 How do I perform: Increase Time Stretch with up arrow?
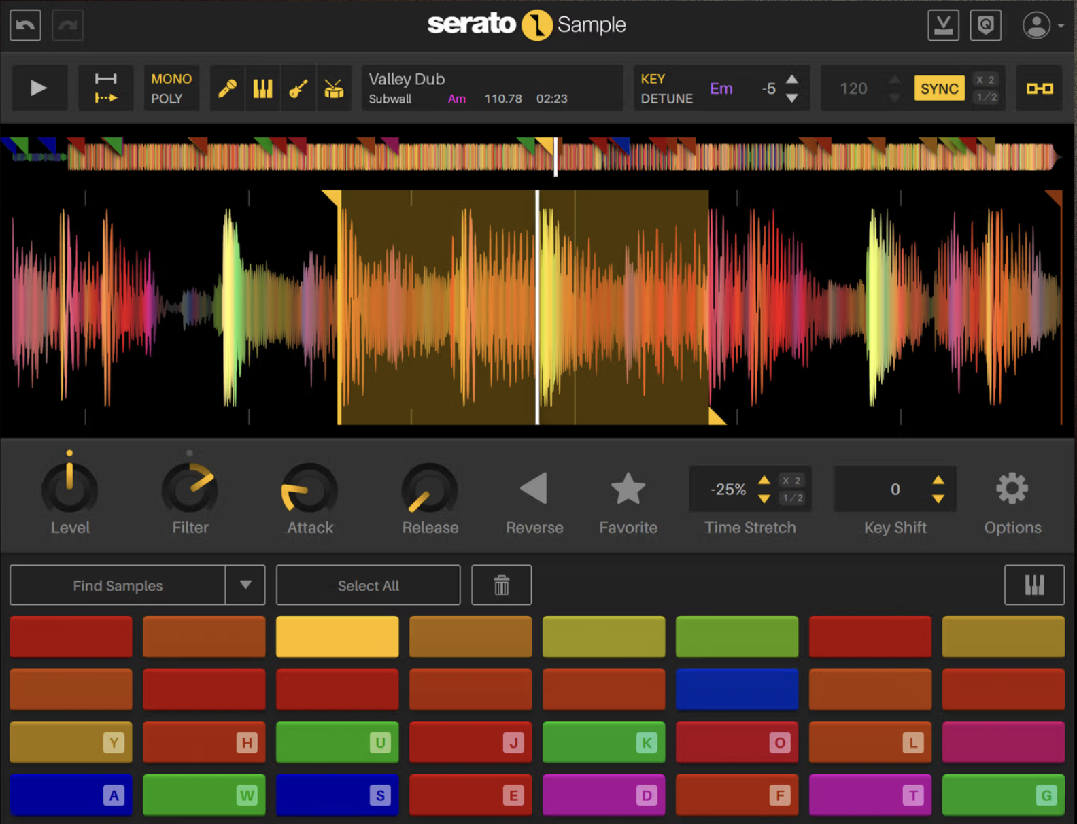(x=764, y=480)
